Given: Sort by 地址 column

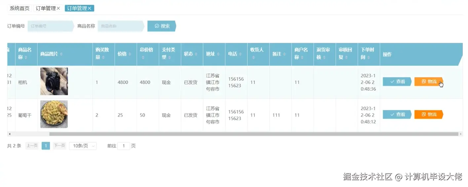Looking at the screenshot, I should pos(218,54).
